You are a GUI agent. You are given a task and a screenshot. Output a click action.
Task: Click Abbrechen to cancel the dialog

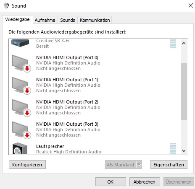[145, 182]
